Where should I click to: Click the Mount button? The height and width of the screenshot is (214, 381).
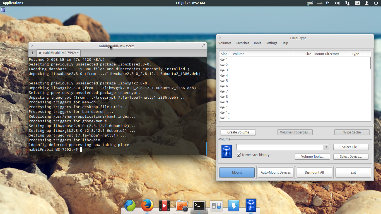point(237,172)
